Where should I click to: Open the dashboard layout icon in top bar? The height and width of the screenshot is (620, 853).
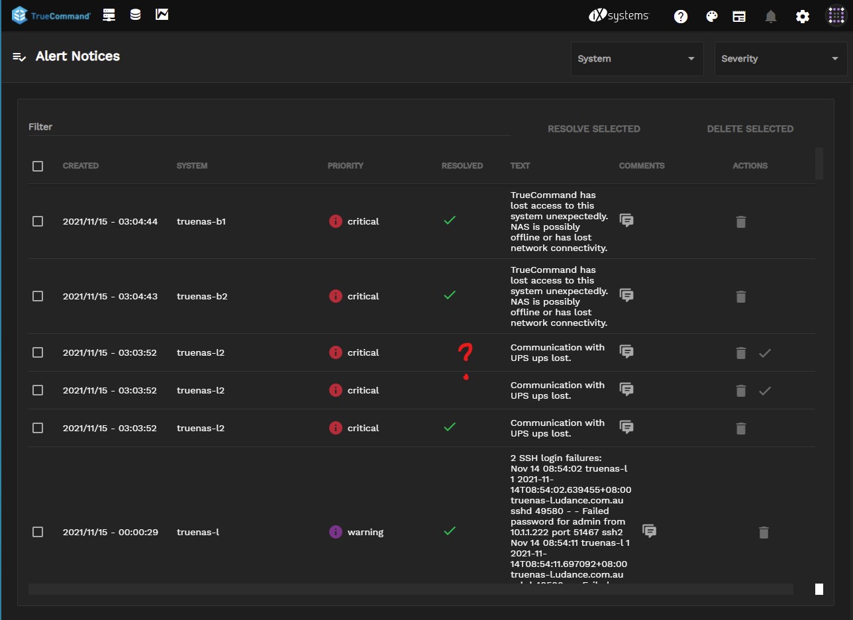click(x=739, y=17)
